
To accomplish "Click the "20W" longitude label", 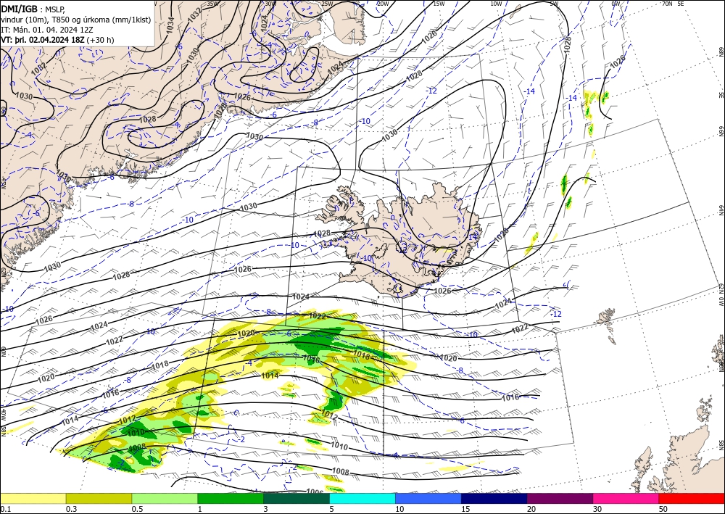I will tap(382, 4).
